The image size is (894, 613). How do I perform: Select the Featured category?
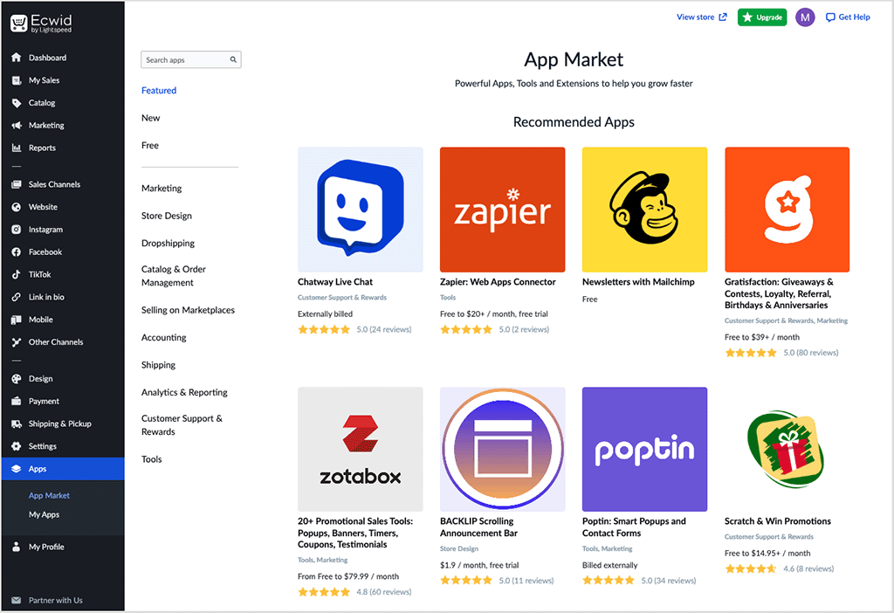coord(158,90)
